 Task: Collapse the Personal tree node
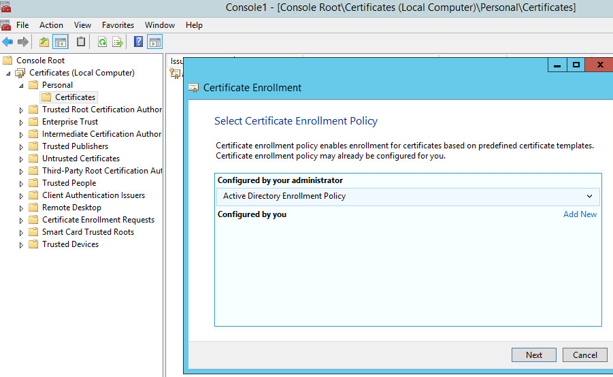[x=21, y=86]
